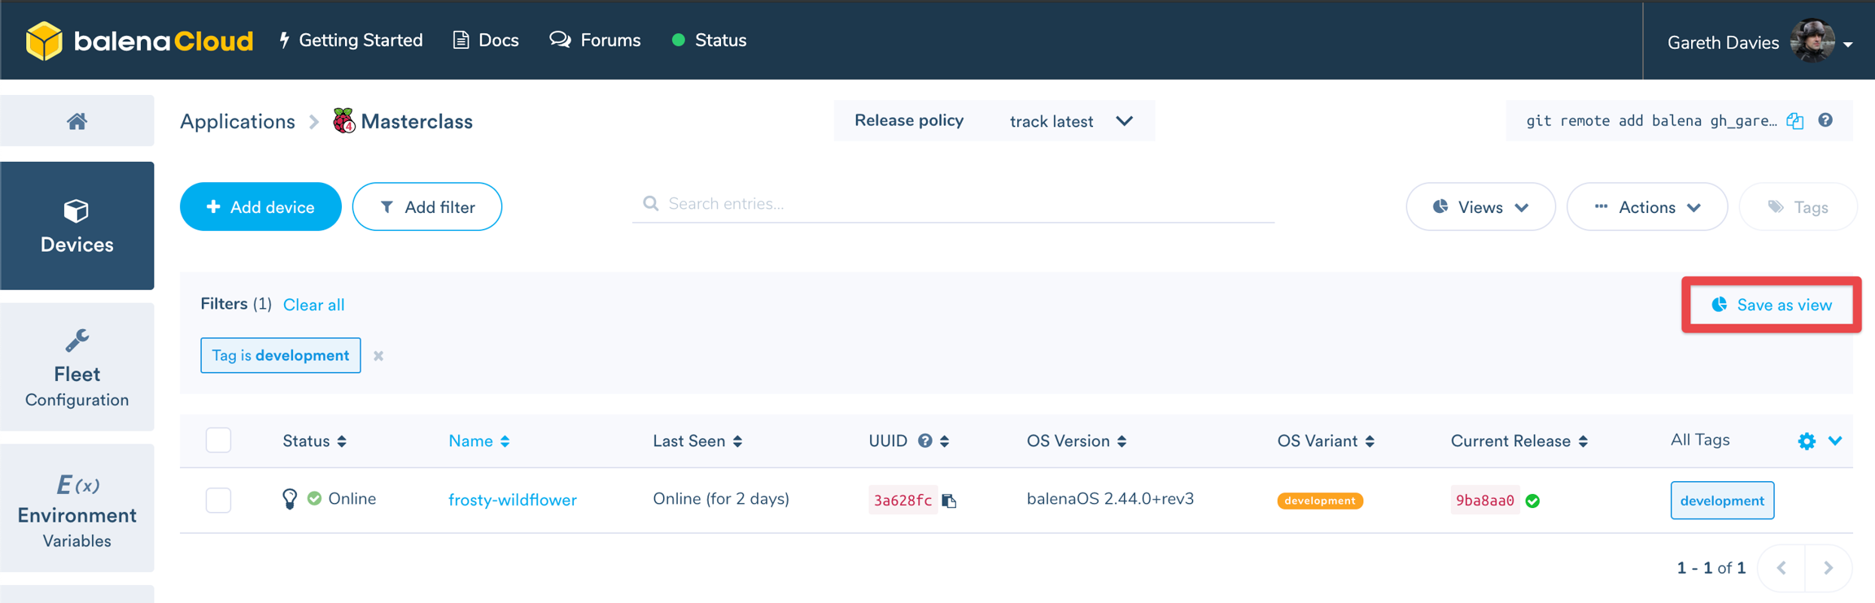The image size is (1875, 603).
Task: Open the balenaCloud logo home
Action: point(139,41)
